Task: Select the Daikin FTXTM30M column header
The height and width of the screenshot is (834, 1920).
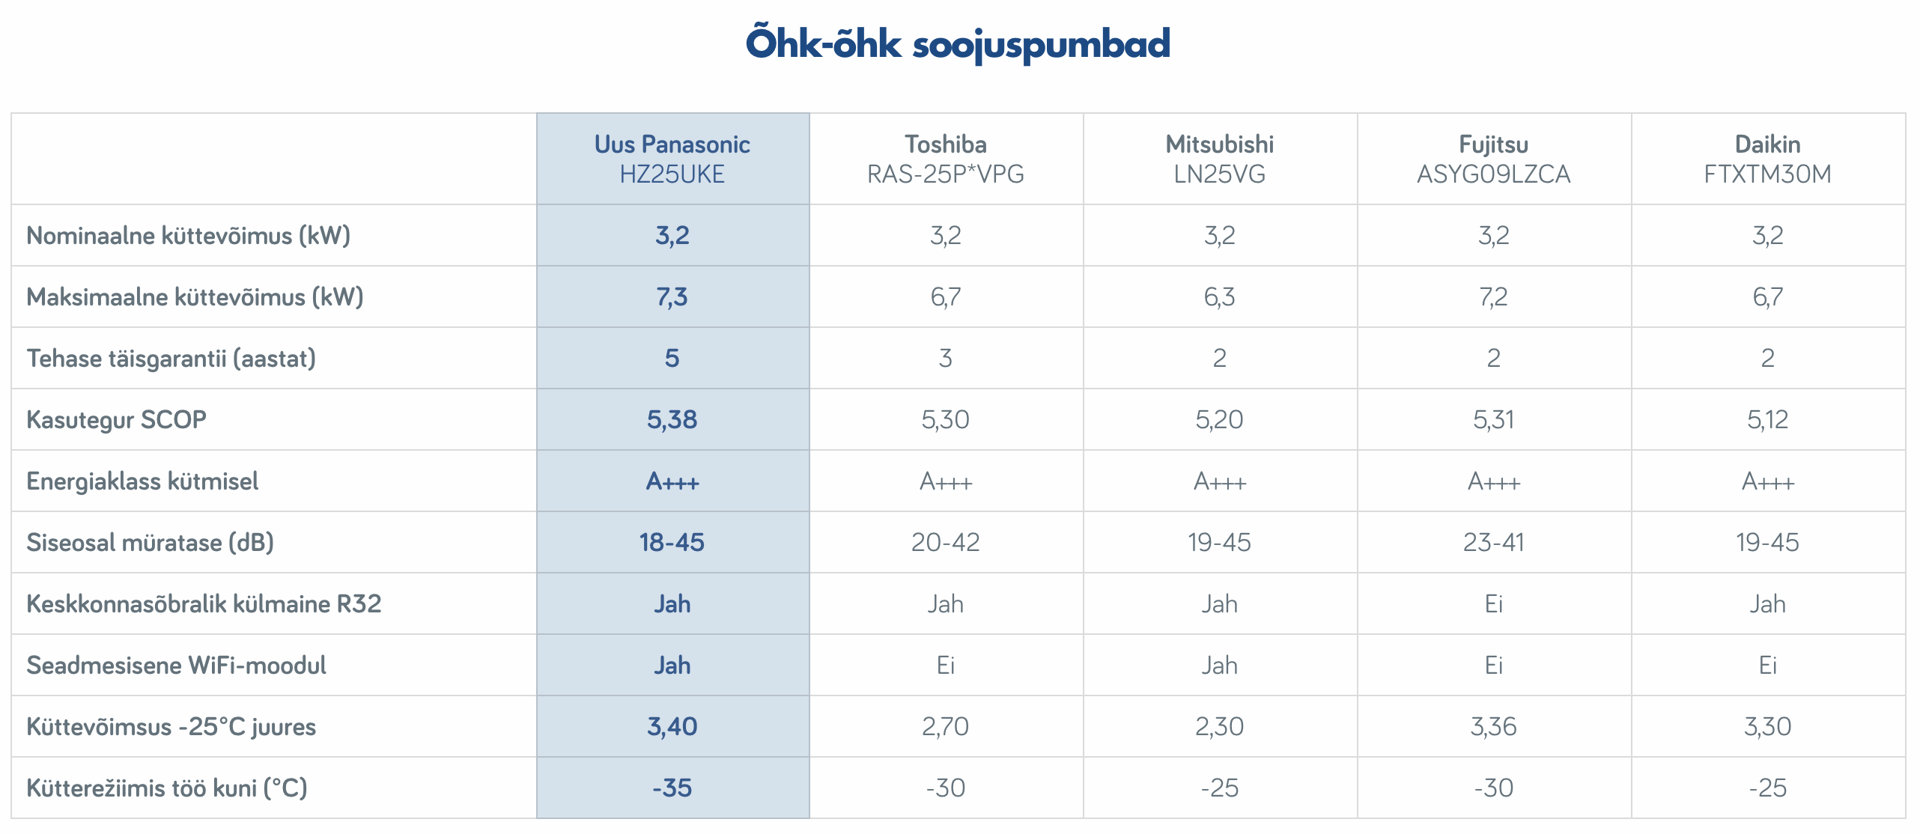Action: tap(1767, 159)
